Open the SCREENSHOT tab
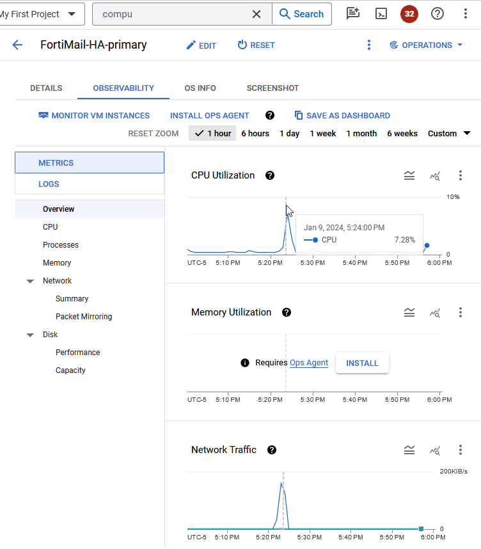This screenshot has height=549, width=481. pos(272,88)
